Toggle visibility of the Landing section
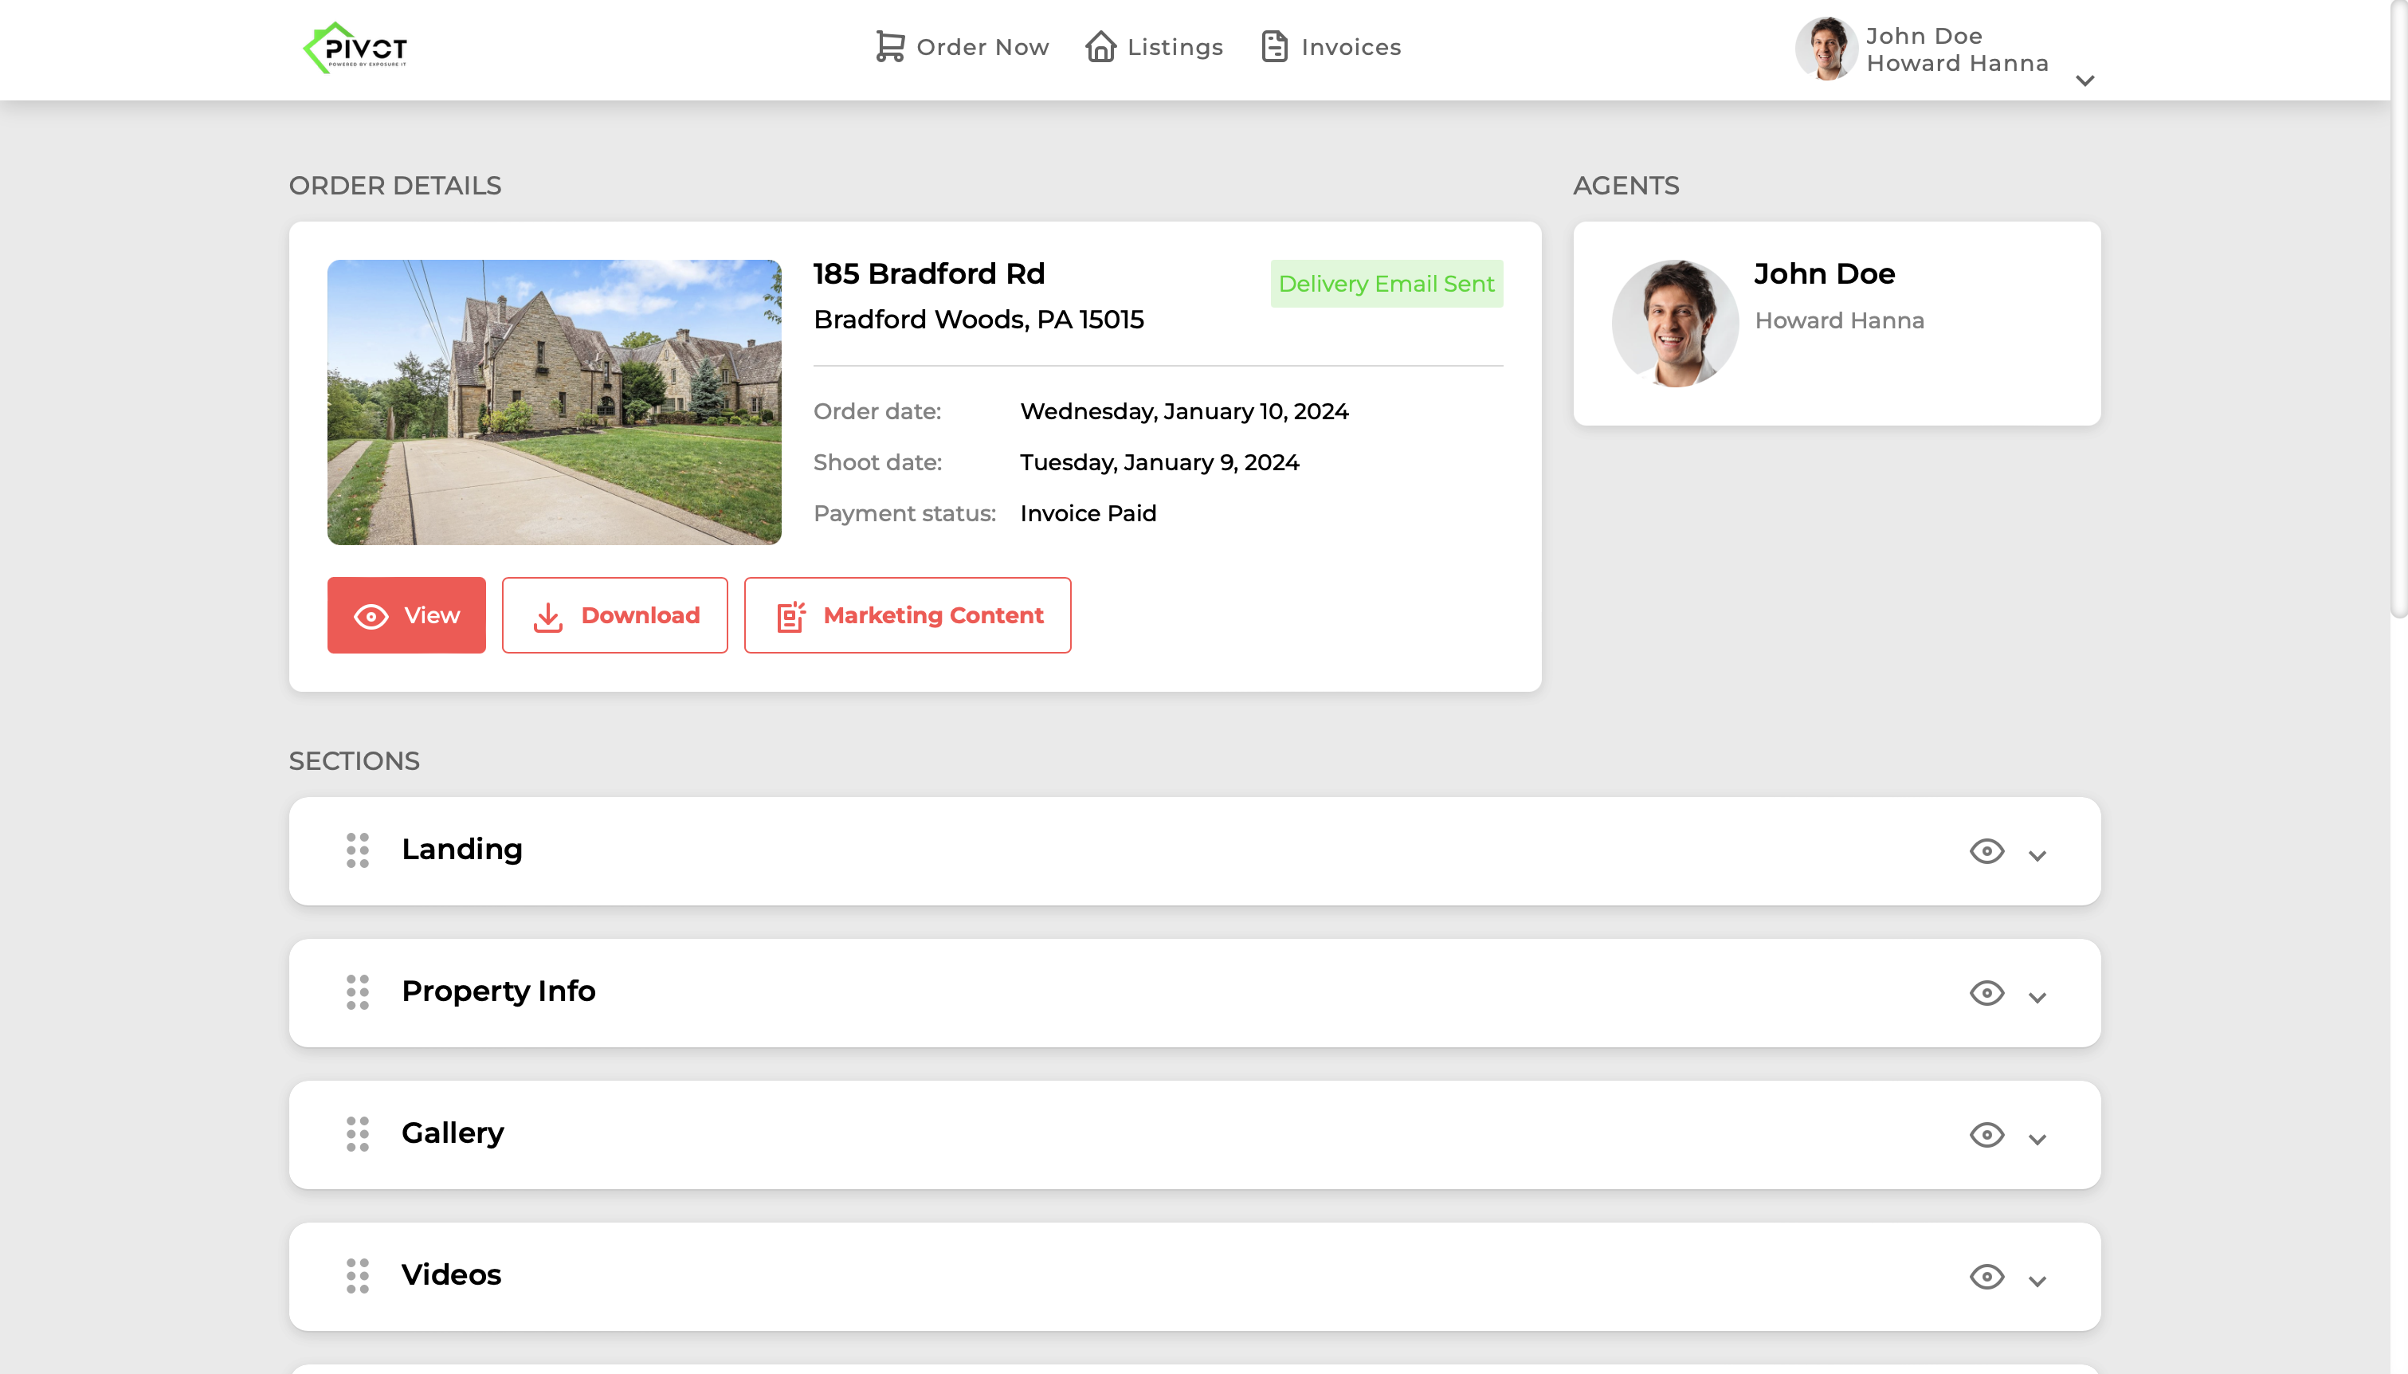The width and height of the screenshot is (2408, 1374). 1986,851
